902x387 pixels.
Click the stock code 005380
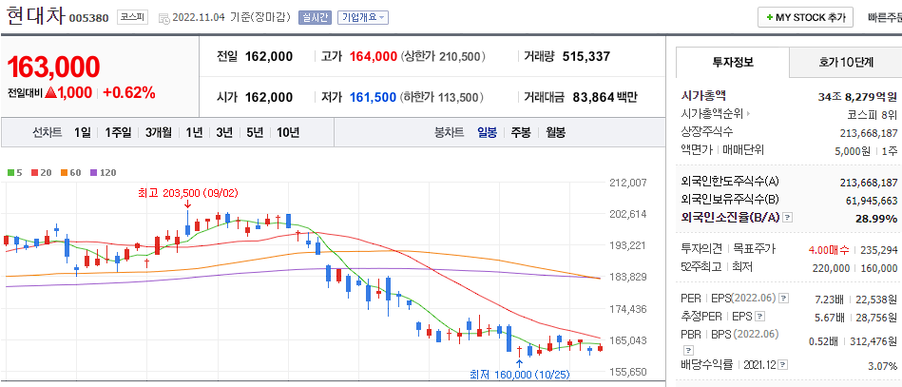pos(89,18)
